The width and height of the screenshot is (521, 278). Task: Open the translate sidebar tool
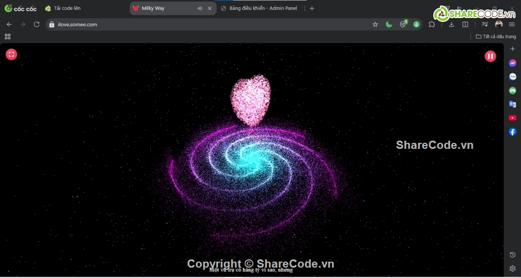(512, 104)
